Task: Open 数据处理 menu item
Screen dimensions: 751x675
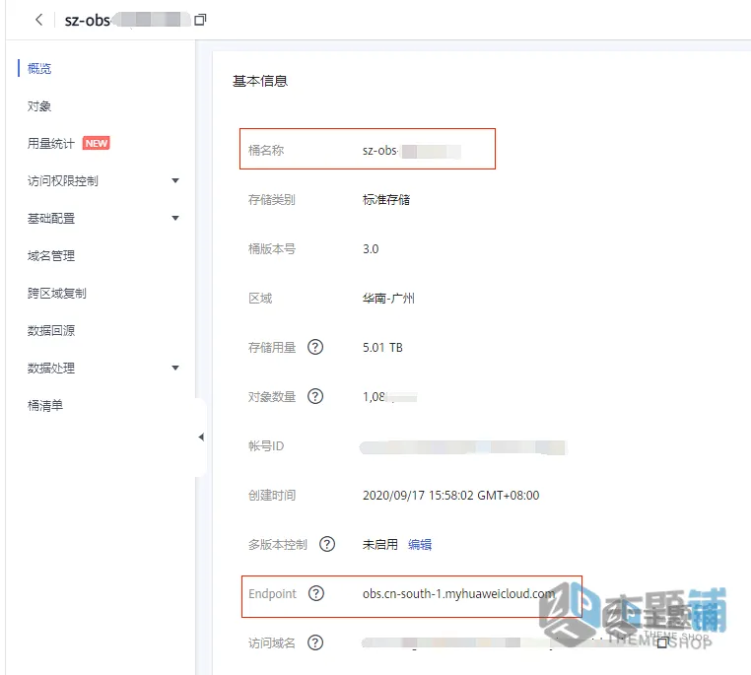Action: click(51, 369)
